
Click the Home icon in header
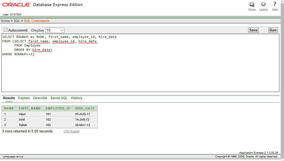point(252,4)
